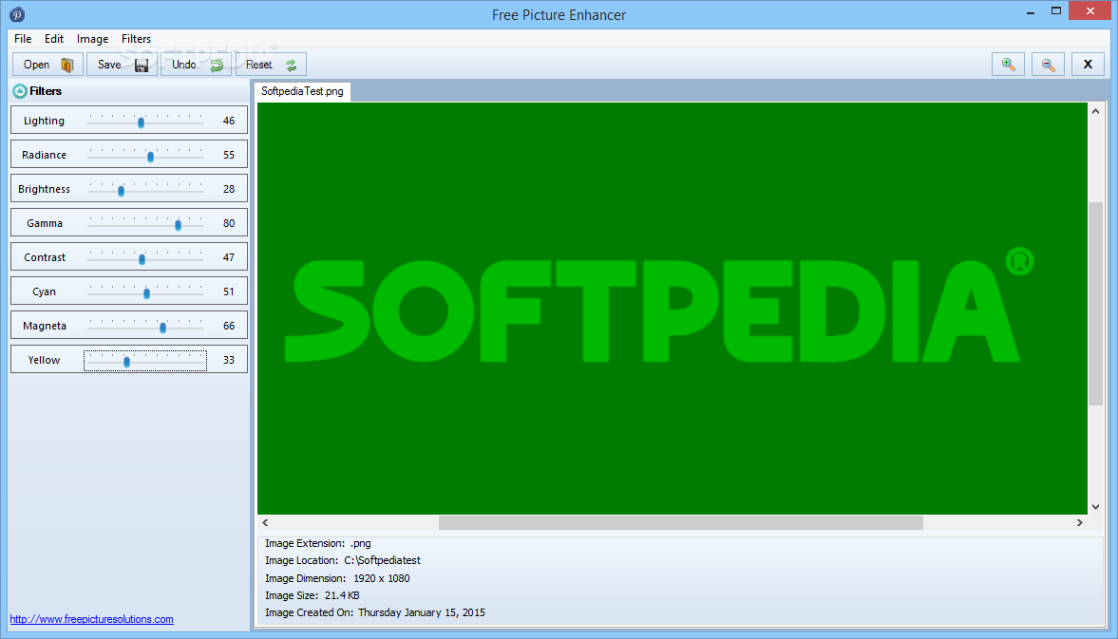Click the Softpedia image in the preview
The width and height of the screenshot is (1118, 639).
[672, 309]
